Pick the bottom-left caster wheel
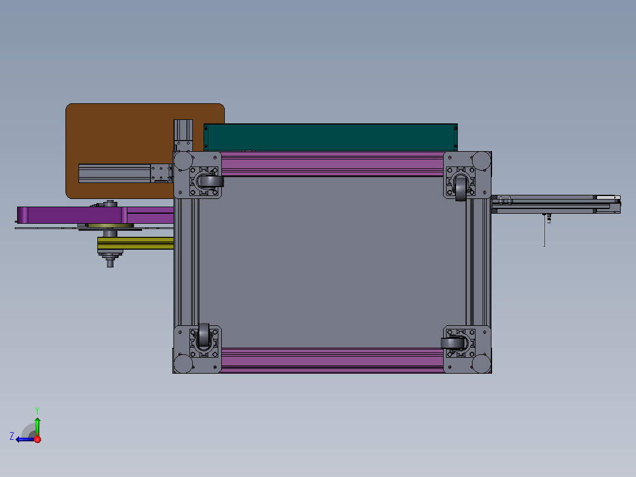Image resolution: width=636 pixels, height=477 pixels. [x=204, y=335]
